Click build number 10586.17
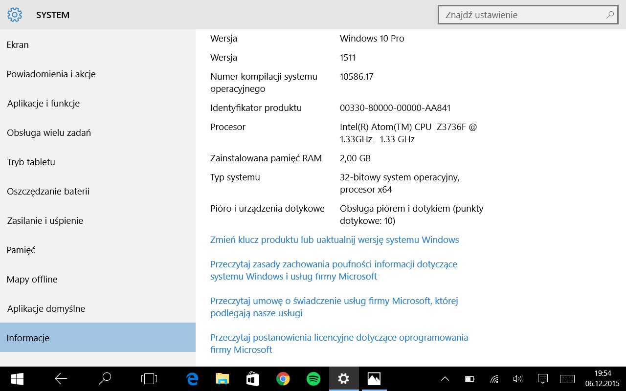The height and width of the screenshot is (391, 626). click(x=357, y=77)
